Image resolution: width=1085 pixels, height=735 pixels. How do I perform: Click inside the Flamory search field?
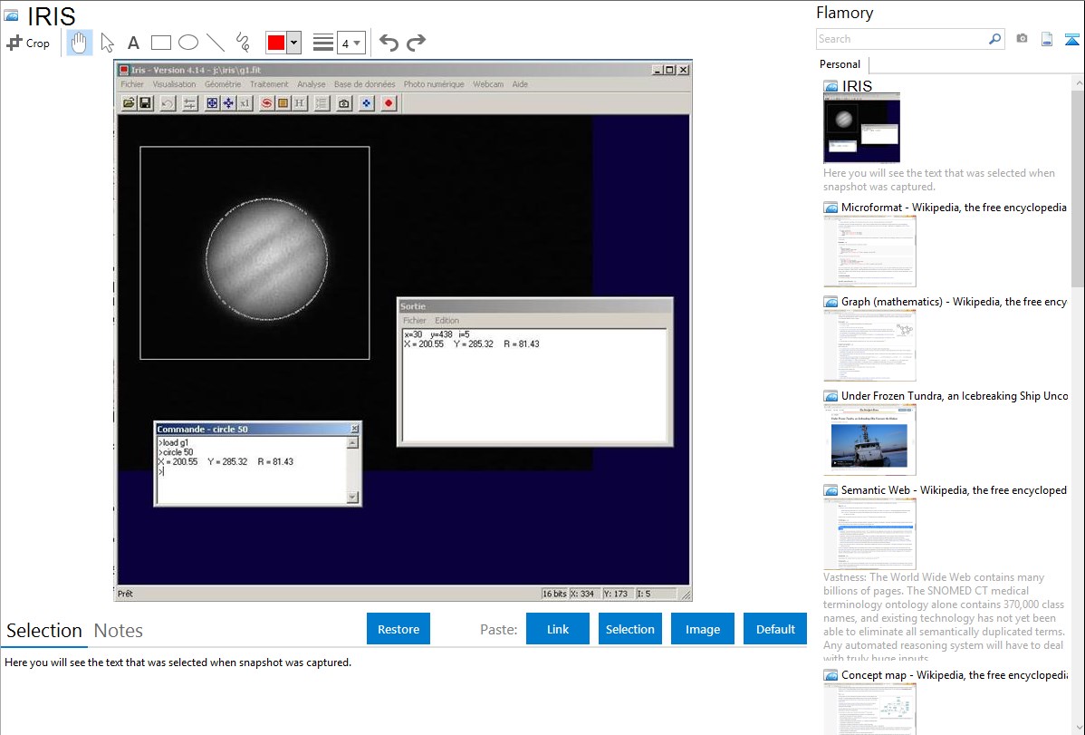coord(900,39)
